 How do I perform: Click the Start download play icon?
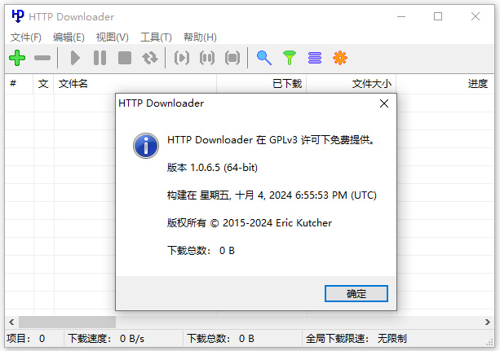click(75, 58)
